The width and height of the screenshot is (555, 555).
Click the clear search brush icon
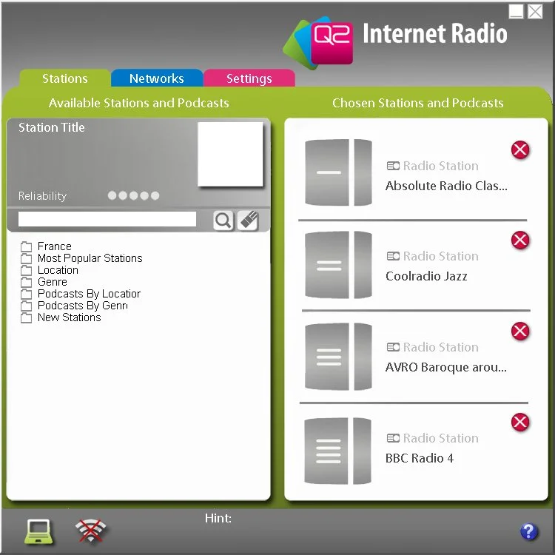pos(248,221)
